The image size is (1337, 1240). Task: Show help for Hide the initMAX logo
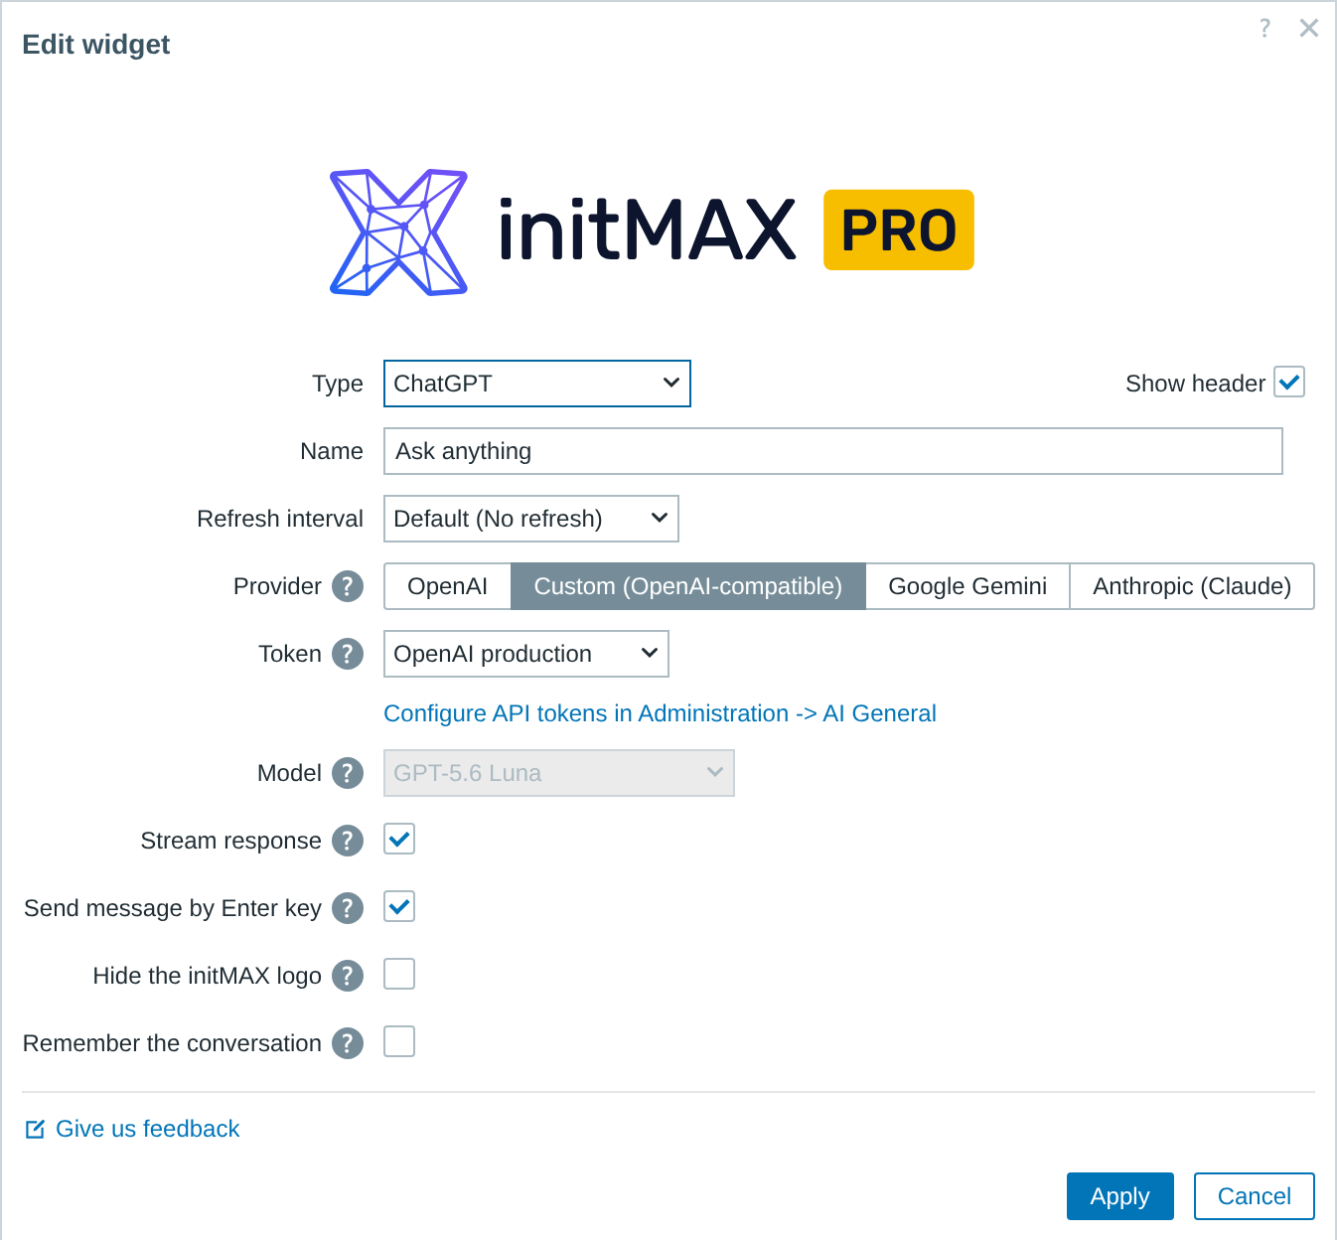pyautogui.click(x=348, y=976)
